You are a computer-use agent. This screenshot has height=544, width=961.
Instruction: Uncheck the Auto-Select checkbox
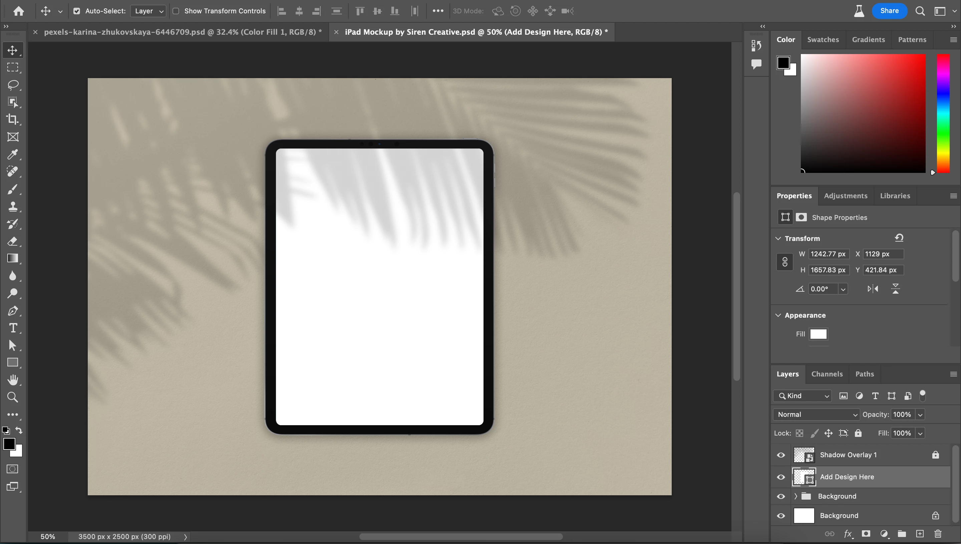tap(76, 11)
